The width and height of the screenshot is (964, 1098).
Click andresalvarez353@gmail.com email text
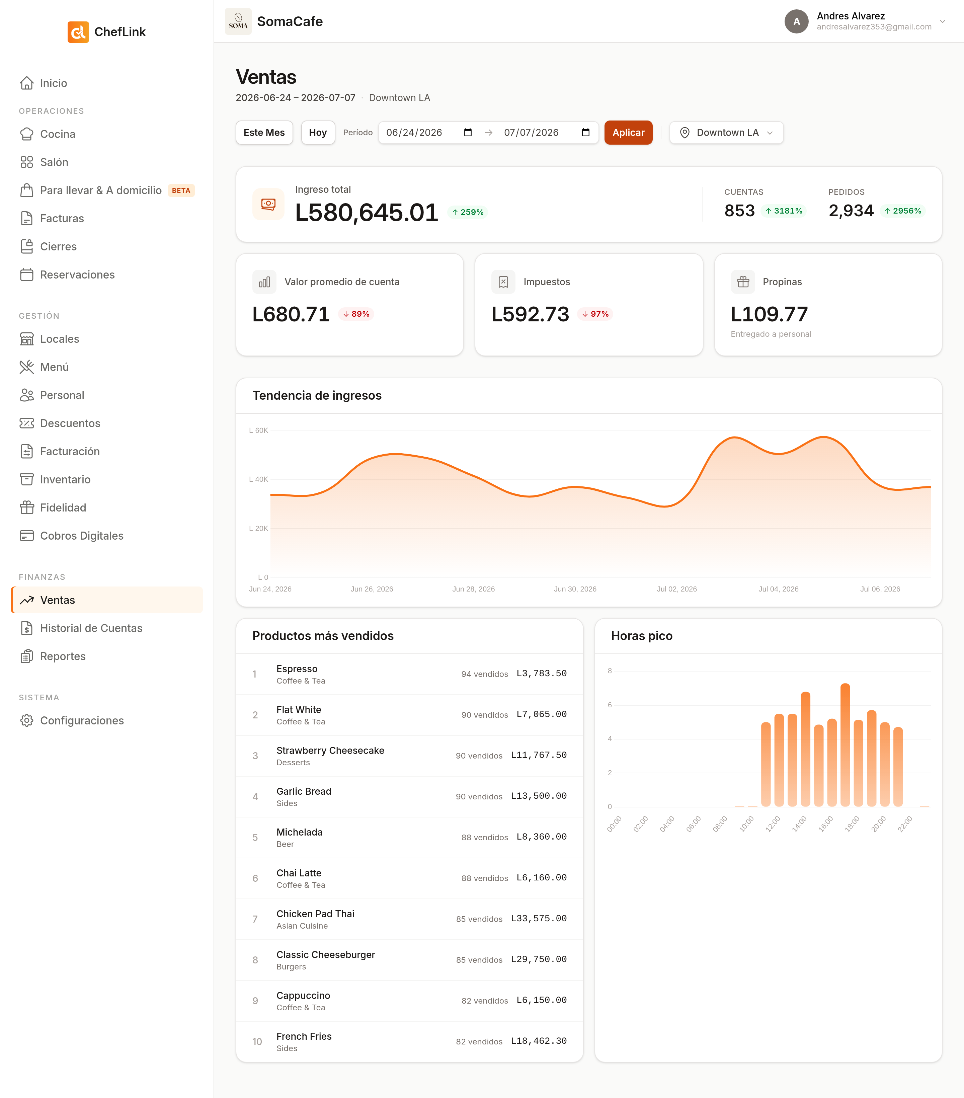click(x=874, y=27)
